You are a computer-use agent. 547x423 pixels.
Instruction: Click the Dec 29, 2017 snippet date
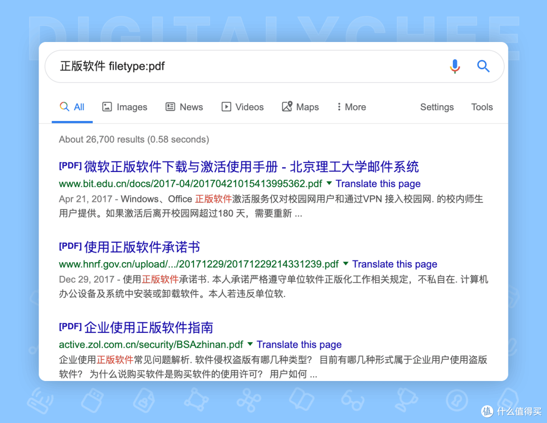click(x=87, y=279)
